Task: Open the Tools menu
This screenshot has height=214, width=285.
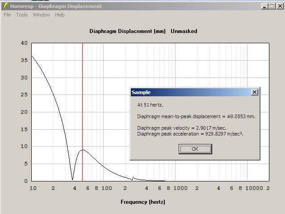Action: [x=22, y=15]
